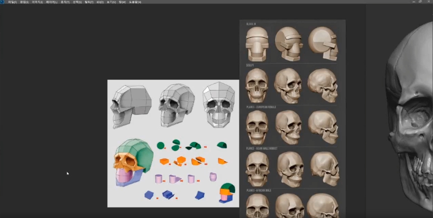Click the front-facing wireframe skull in the white image
The height and width of the screenshot is (218, 433).
(x=219, y=104)
